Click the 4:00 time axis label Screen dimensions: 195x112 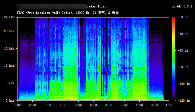tap(139, 105)
